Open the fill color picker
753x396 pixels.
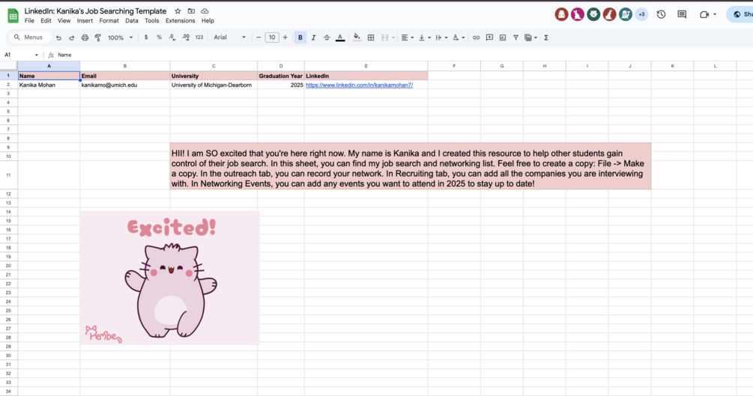pyautogui.click(x=357, y=37)
